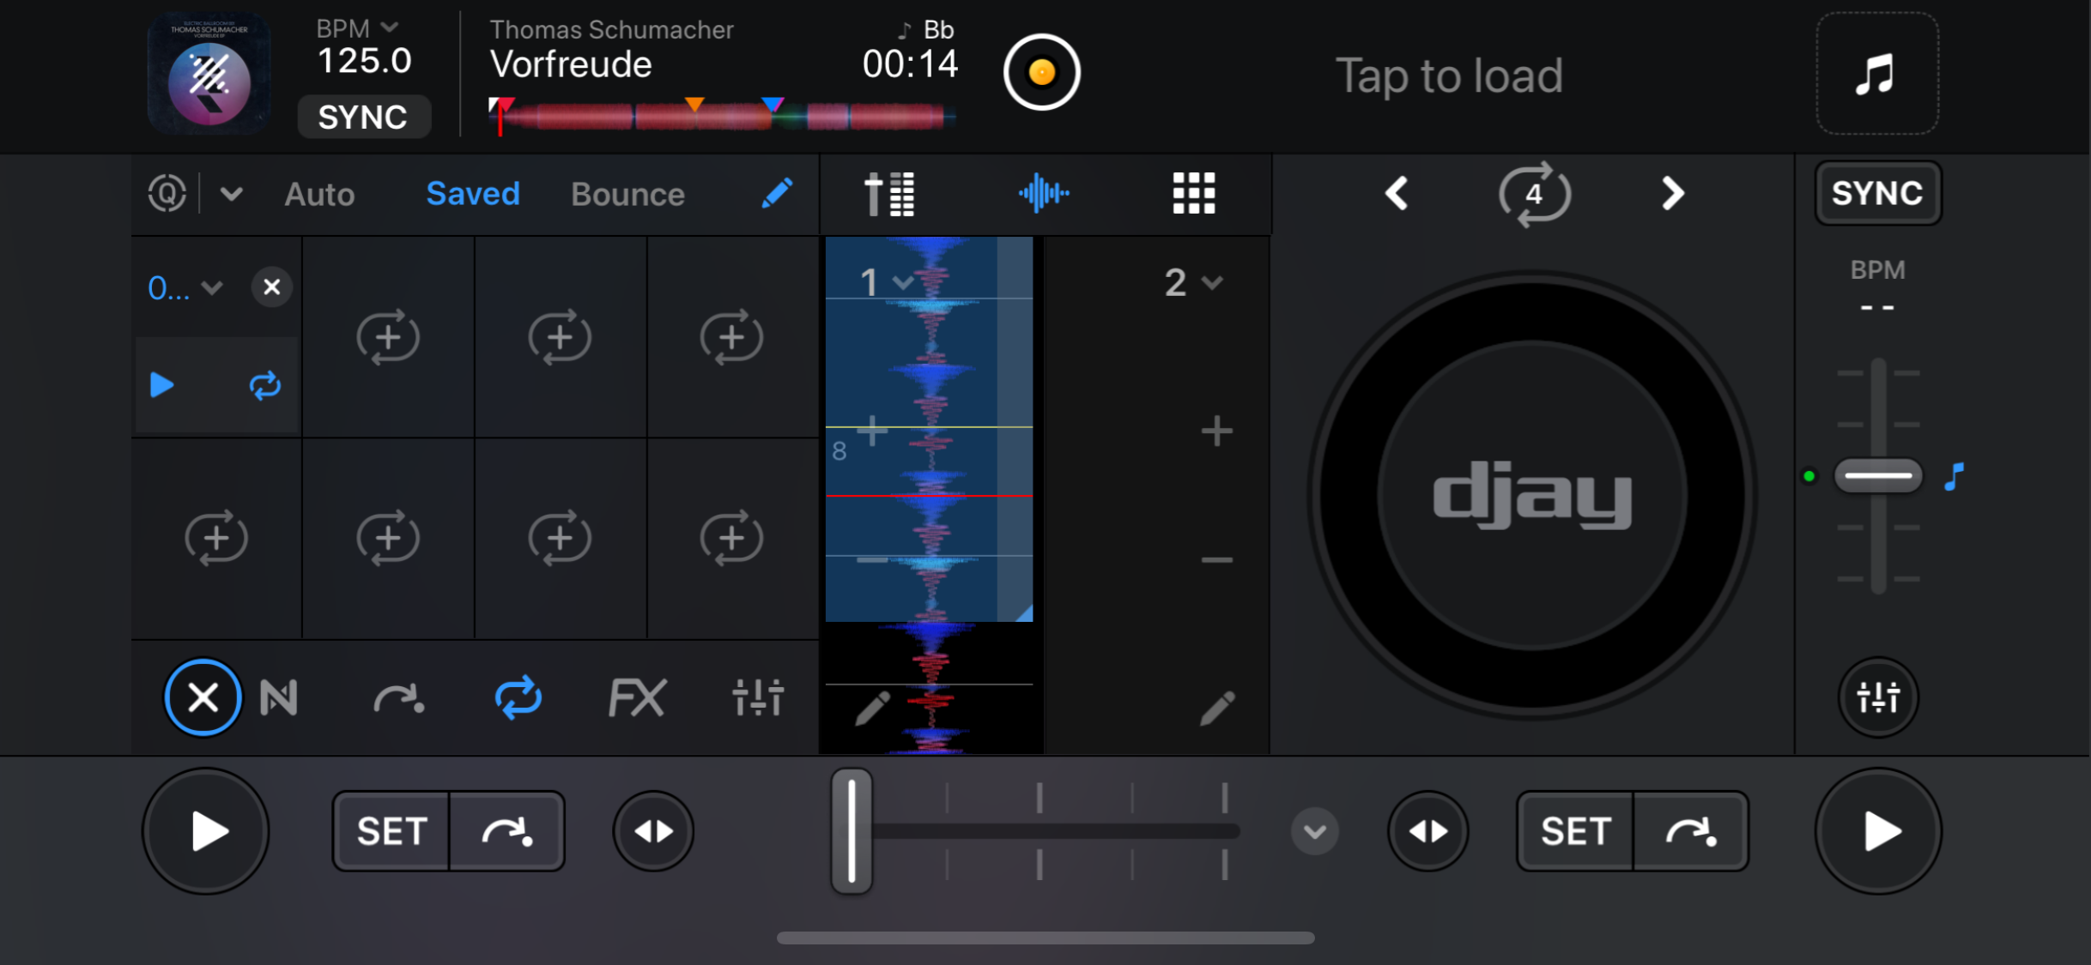2091x965 pixels.
Task: Open the left deck EQ mixer
Action: point(758,697)
